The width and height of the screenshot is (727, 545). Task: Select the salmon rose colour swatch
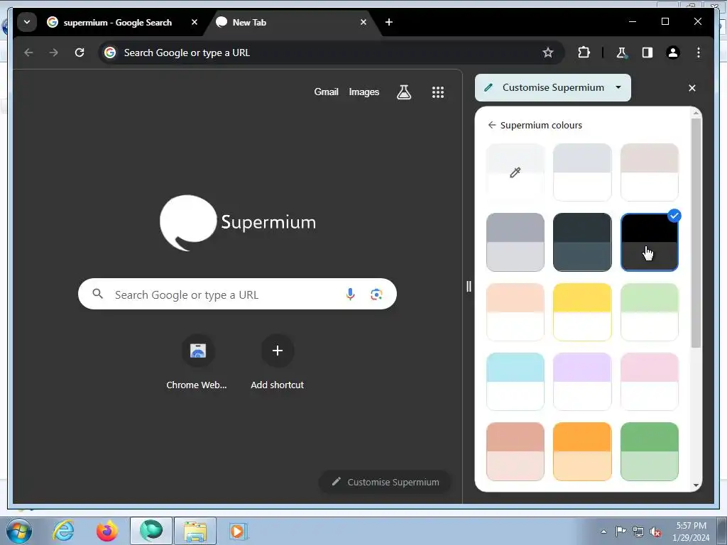click(x=515, y=451)
